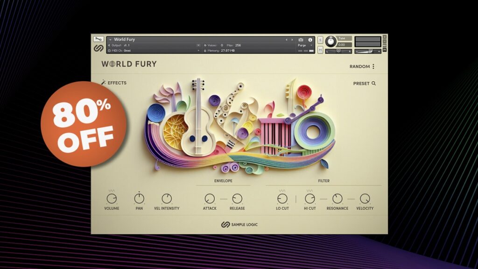478x269 pixels.
Task: Solo World Fury with the S button
Action: click(x=319, y=39)
